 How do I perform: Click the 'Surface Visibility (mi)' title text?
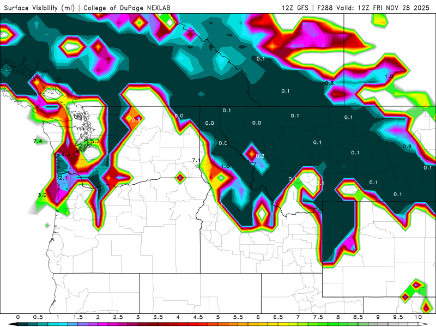coord(39,8)
